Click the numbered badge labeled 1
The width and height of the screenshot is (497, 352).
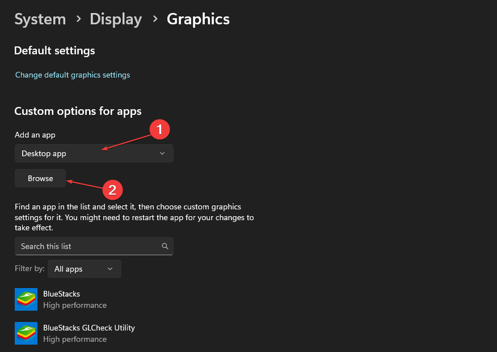pos(159,130)
